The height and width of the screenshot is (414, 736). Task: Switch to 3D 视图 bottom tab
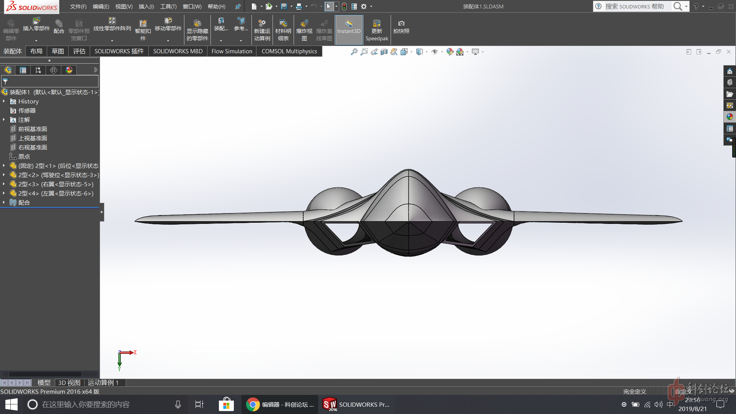[x=69, y=383]
